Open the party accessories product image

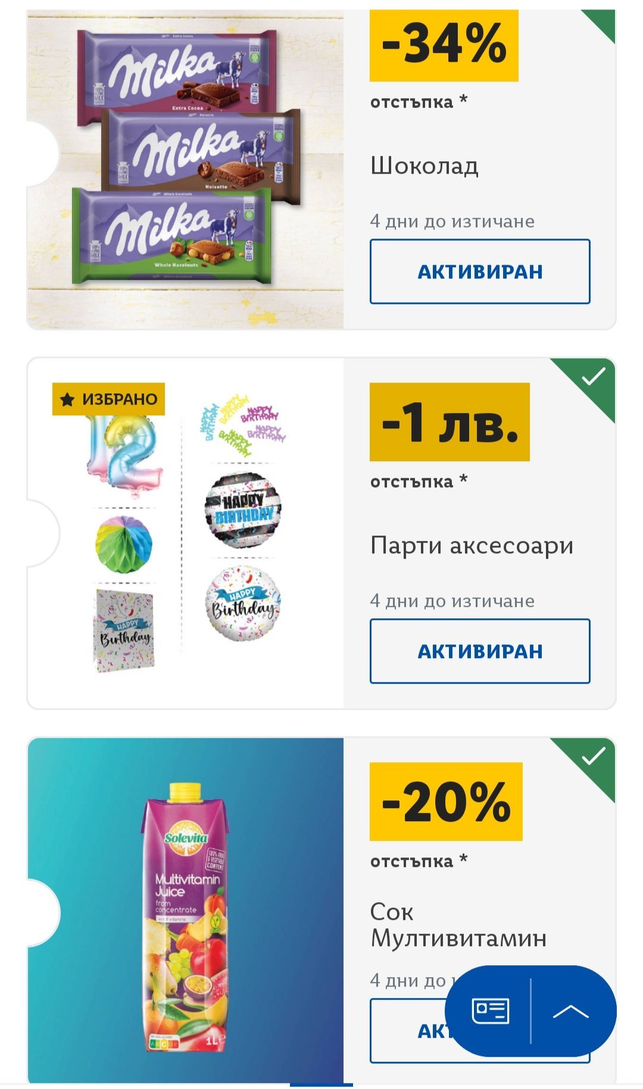coord(186,533)
